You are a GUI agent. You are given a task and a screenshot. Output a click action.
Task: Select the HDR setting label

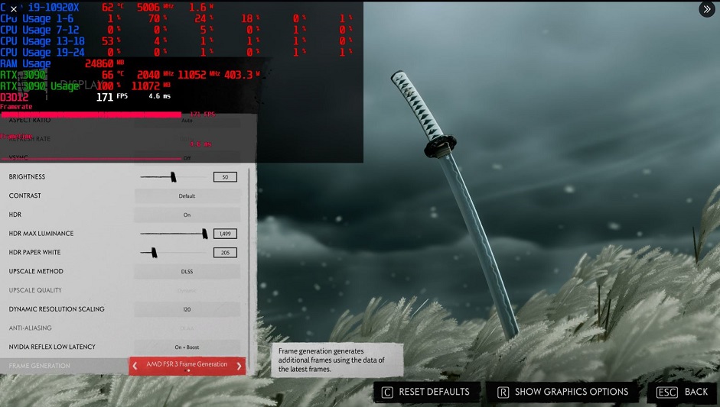coord(15,215)
